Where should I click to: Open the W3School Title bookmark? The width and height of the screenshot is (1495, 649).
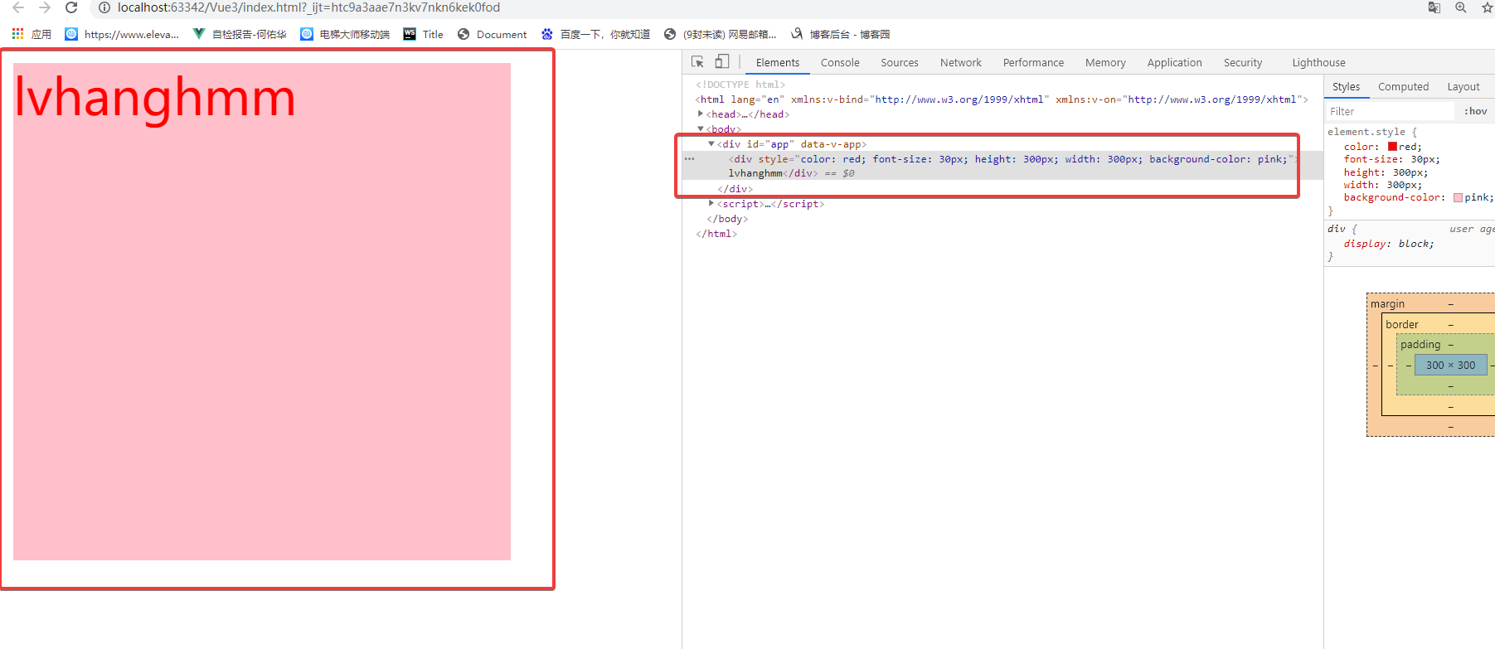pos(423,34)
